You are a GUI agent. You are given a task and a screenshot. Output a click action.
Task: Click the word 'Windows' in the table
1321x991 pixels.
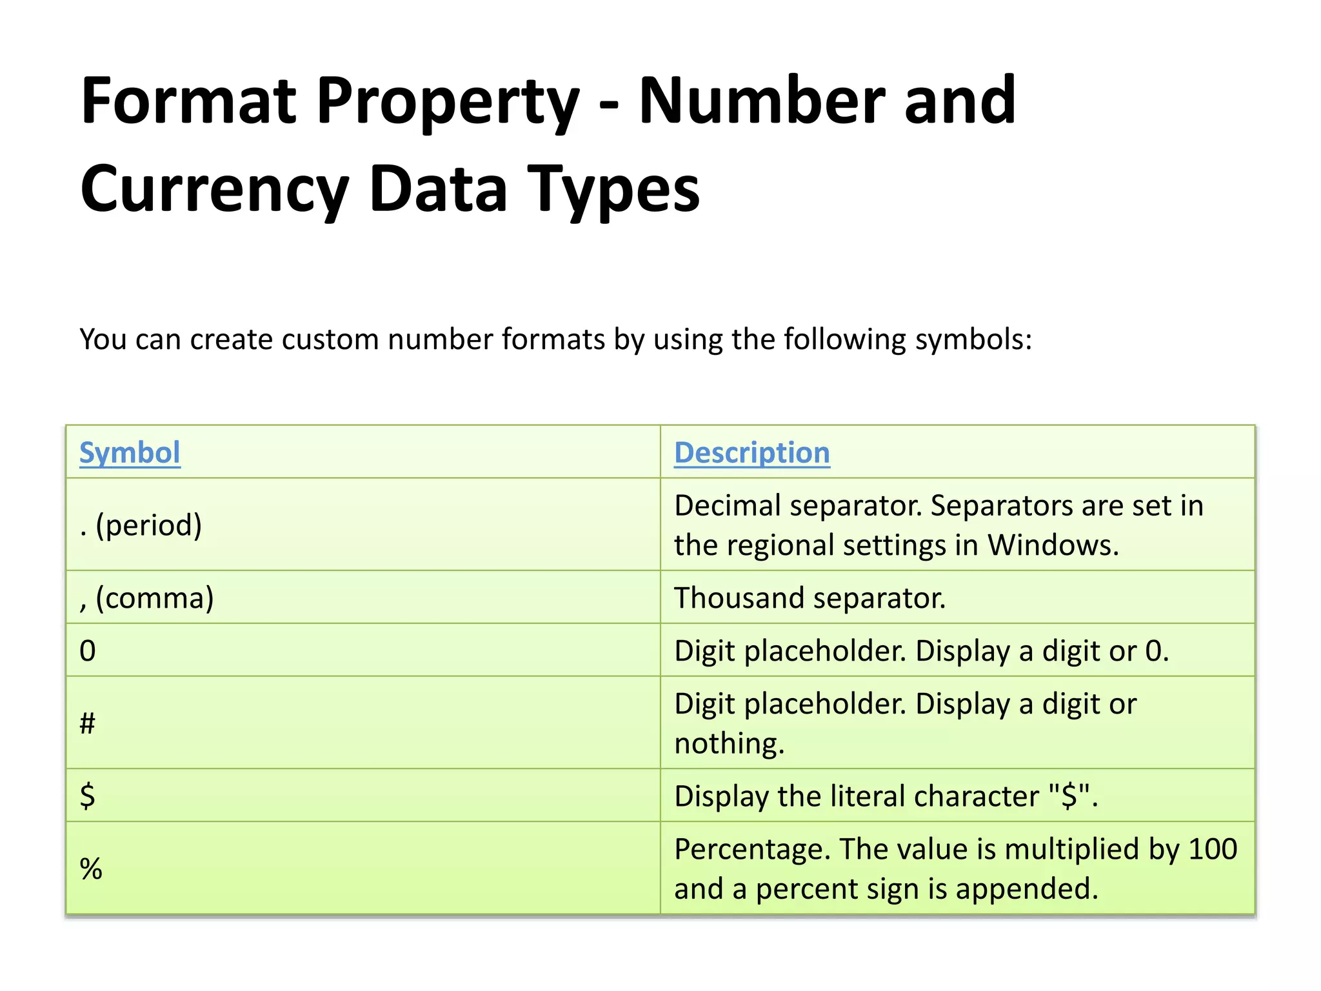coord(1053,545)
